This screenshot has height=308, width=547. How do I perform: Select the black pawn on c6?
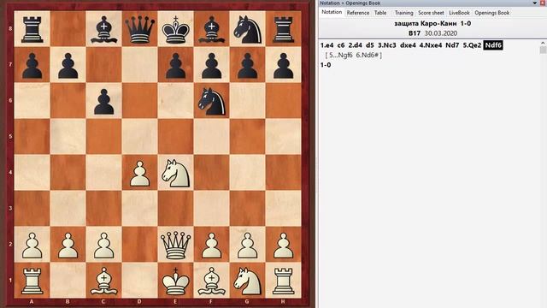click(x=103, y=101)
